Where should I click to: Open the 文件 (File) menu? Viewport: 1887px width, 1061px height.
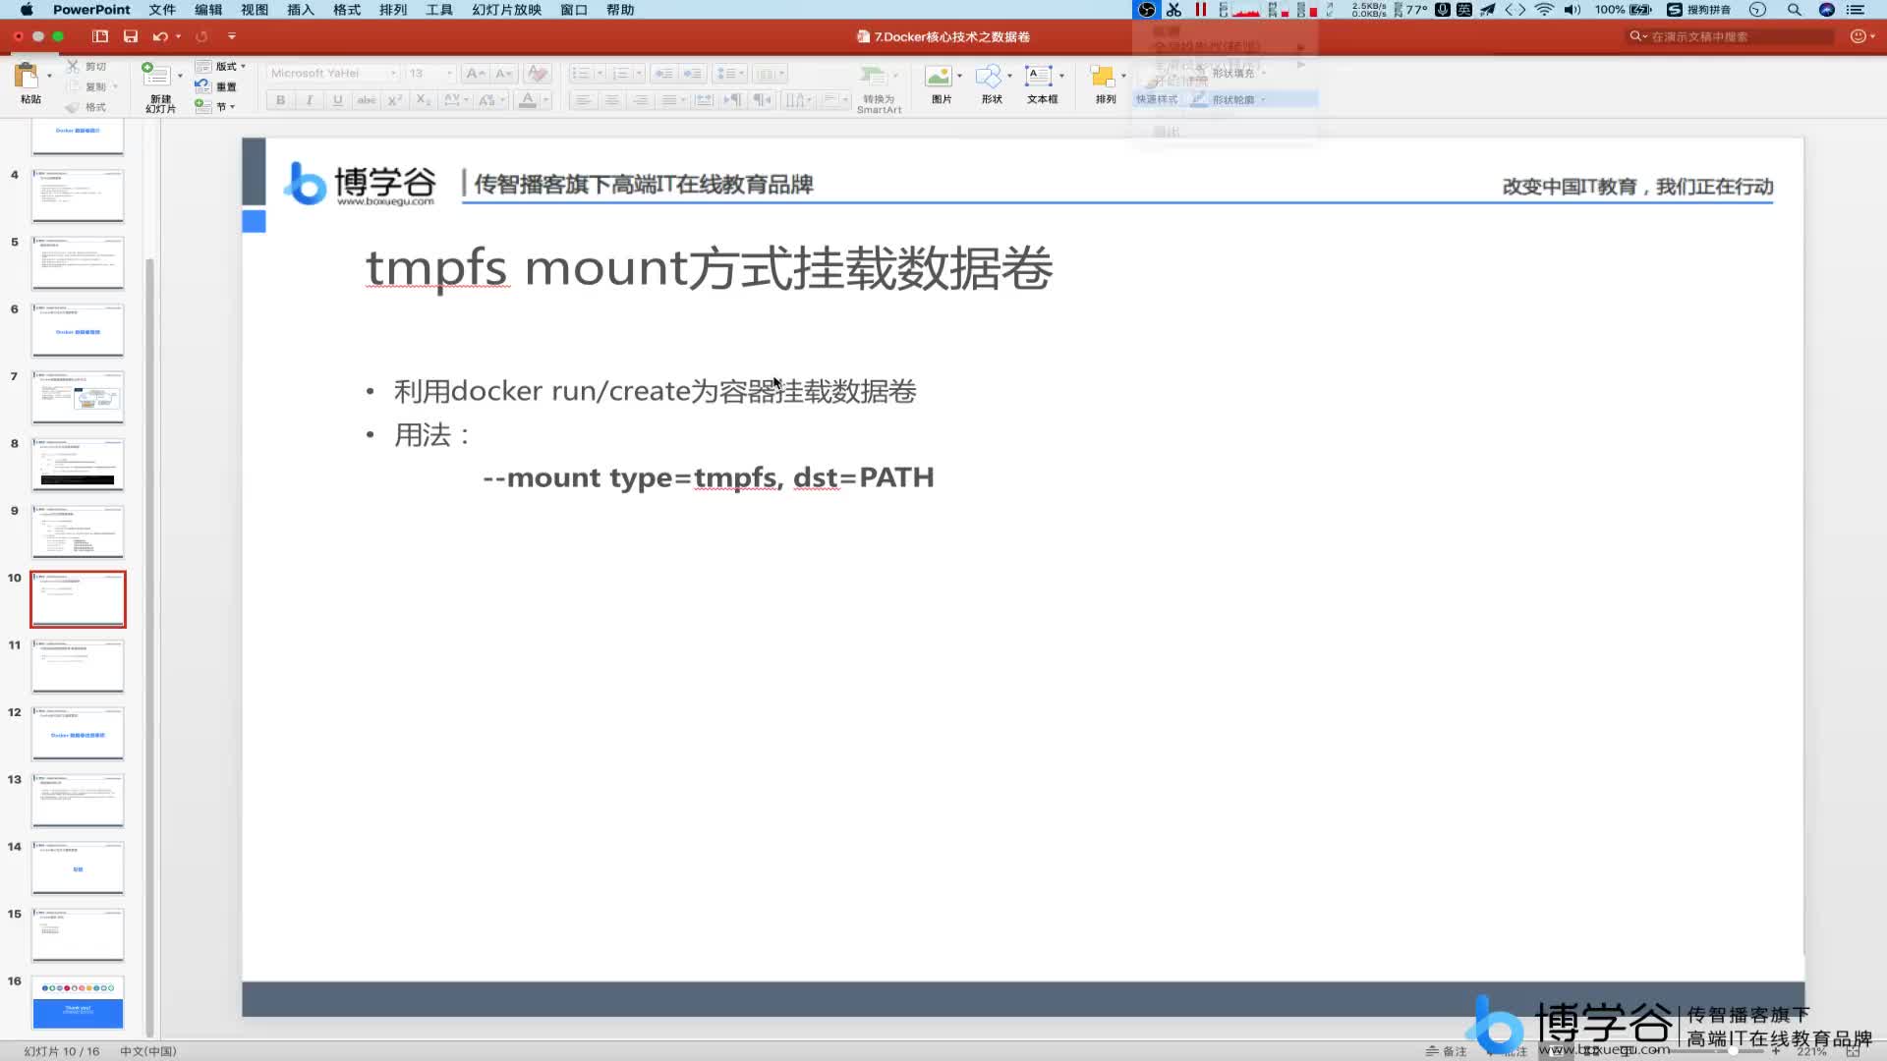point(162,10)
